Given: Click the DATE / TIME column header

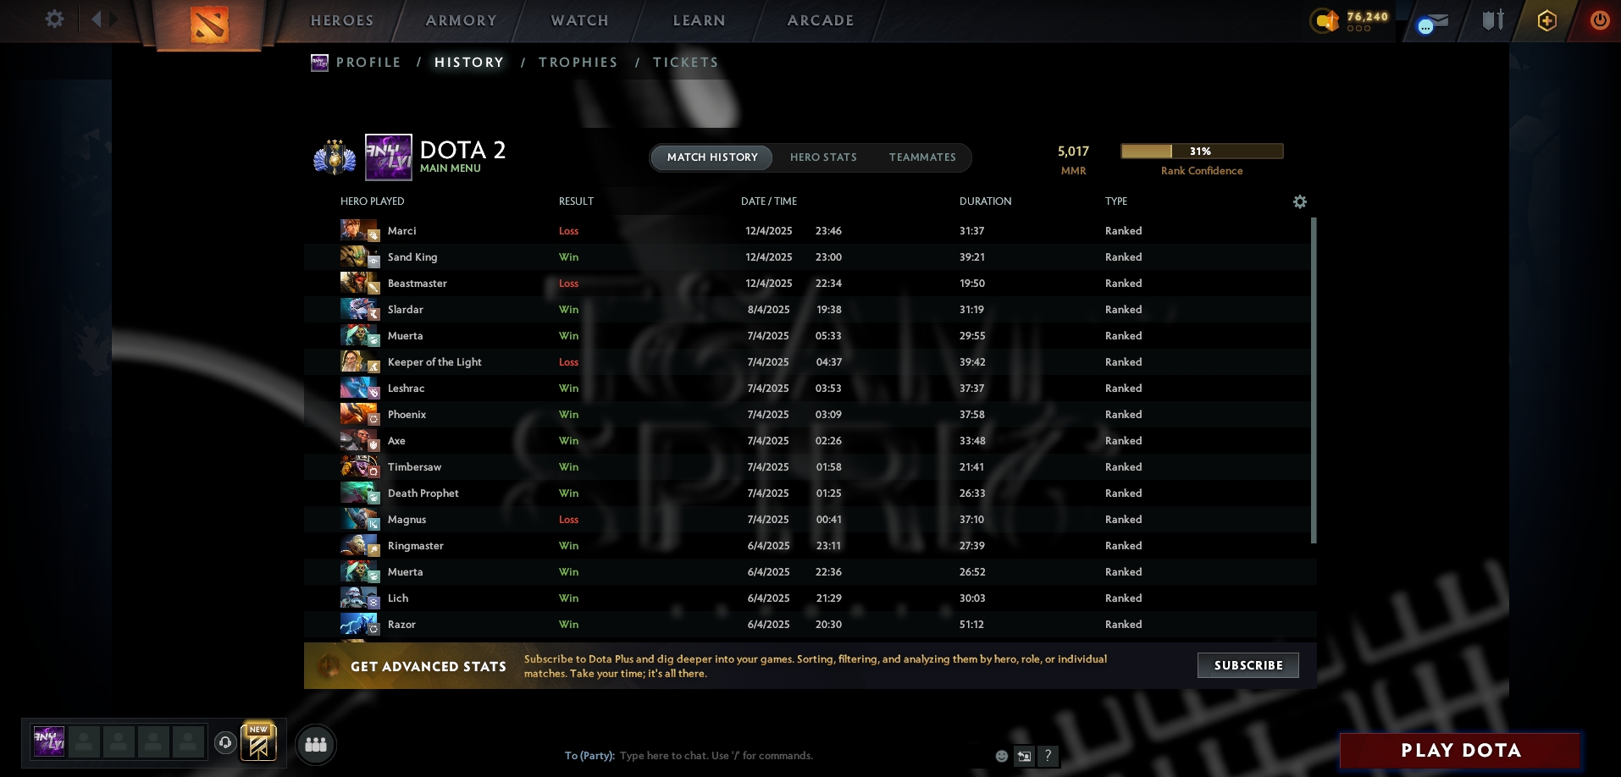Looking at the screenshot, I should (x=769, y=201).
